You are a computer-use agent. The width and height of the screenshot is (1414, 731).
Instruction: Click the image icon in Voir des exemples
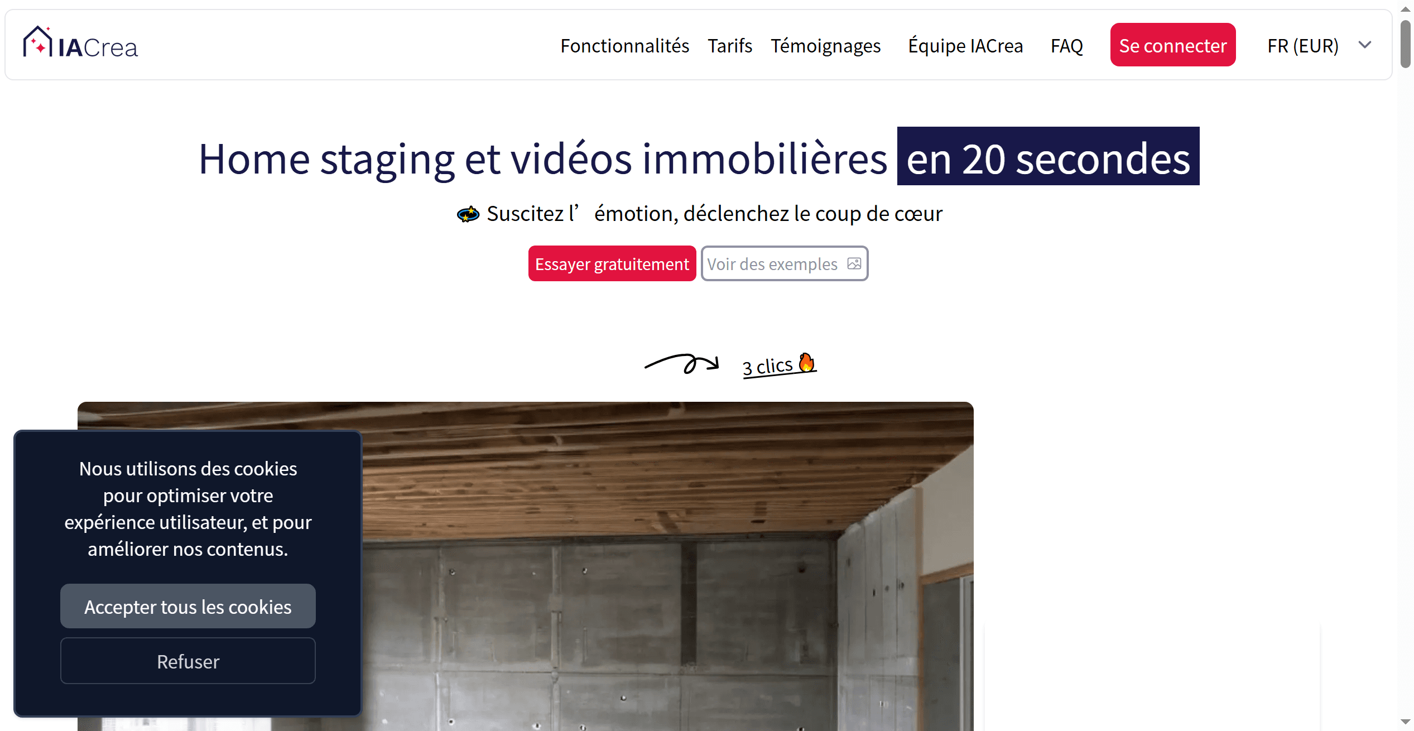854,263
